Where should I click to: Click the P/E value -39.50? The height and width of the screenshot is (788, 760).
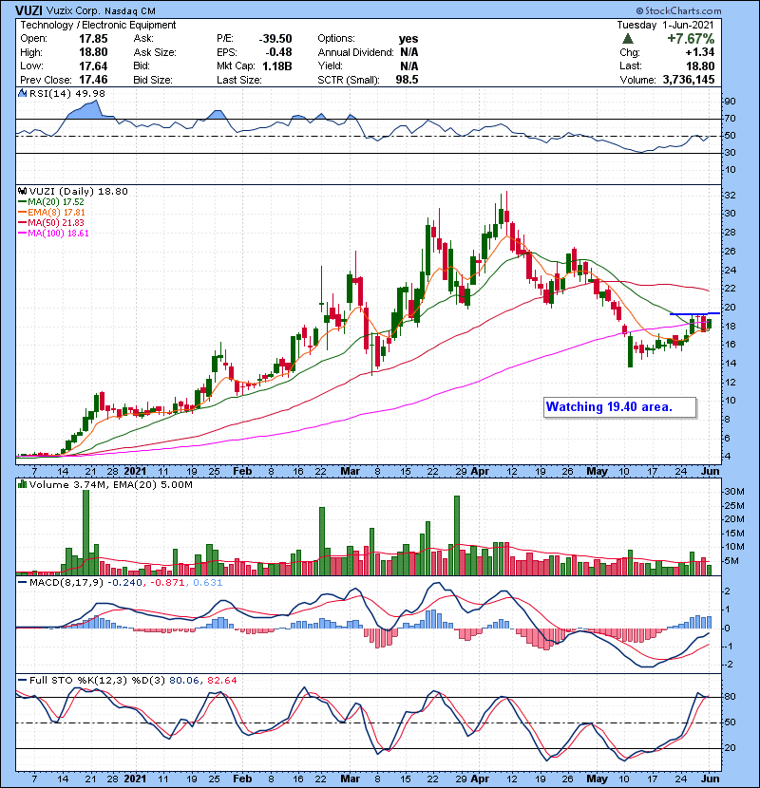[x=275, y=39]
